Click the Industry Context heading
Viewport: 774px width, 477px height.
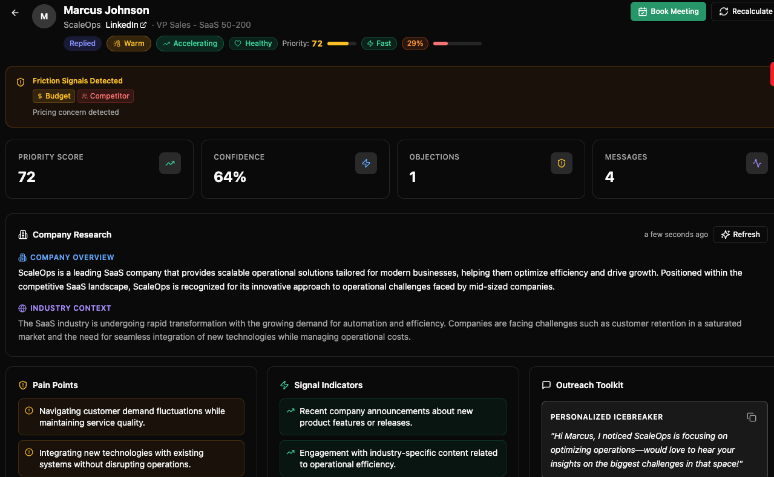tap(71, 308)
